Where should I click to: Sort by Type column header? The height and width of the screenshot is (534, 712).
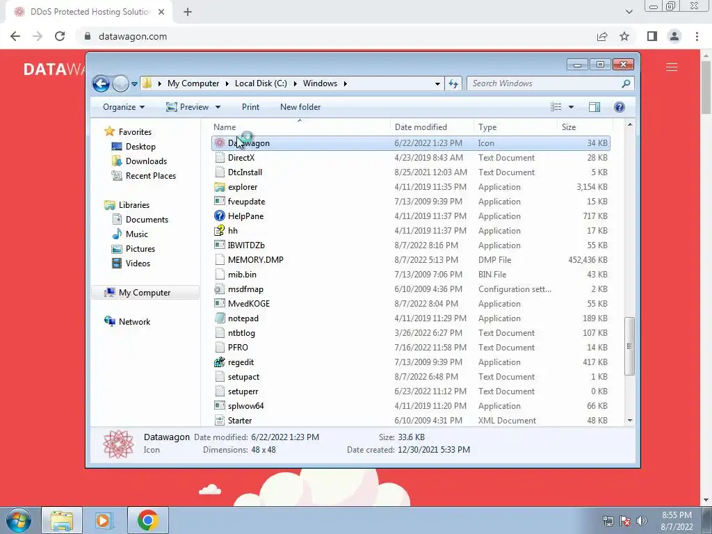point(515,127)
